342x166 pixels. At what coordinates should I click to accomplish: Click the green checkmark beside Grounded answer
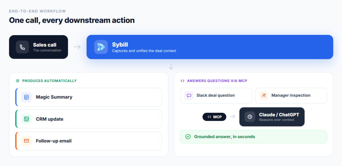tap(188, 137)
